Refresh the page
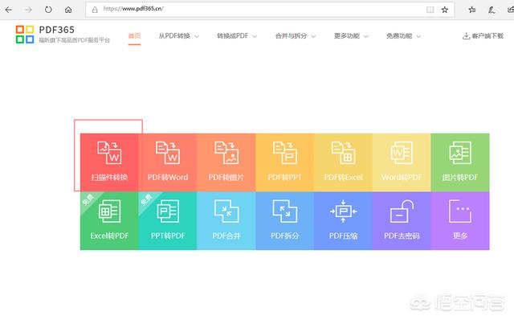This screenshot has width=514, height=320. (48, 10)
